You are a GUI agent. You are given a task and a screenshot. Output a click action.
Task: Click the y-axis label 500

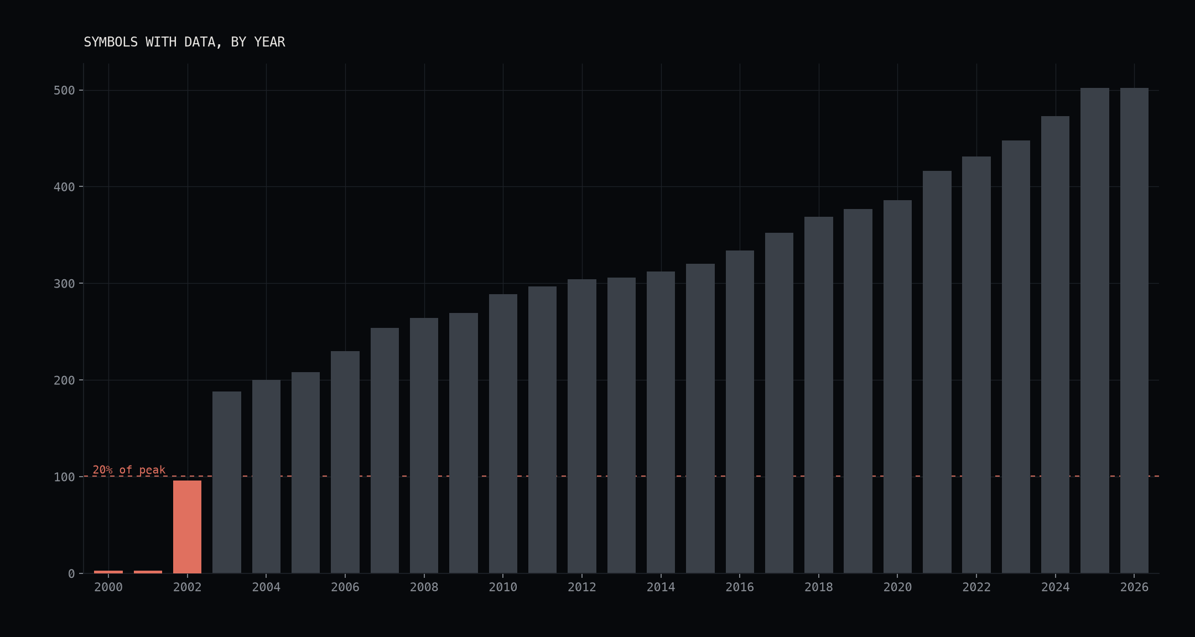[64, 90]
